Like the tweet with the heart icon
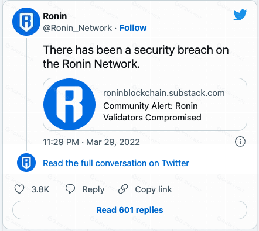259x231 pixels. (19, 189)
